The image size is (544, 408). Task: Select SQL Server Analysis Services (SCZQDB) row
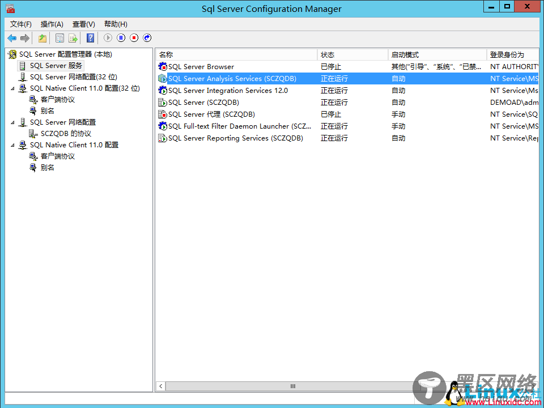347,79
